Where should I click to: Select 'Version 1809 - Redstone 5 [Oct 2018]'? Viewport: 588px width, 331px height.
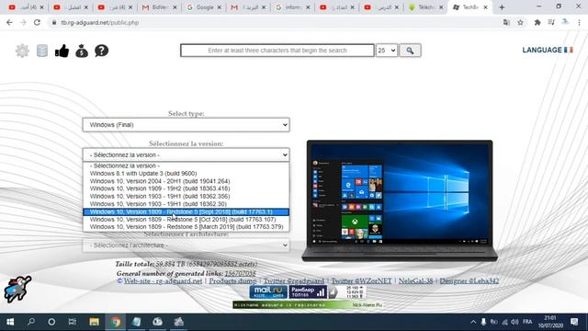(186, 219)
